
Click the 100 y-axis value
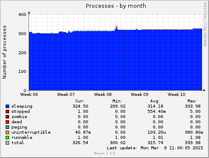(x=22, y=72)
